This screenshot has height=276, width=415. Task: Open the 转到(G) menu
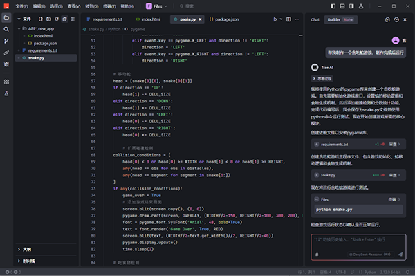(92, 6)
